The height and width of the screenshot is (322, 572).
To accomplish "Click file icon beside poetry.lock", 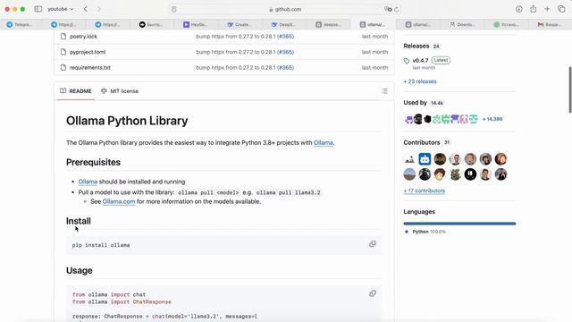I will point(63,36).
